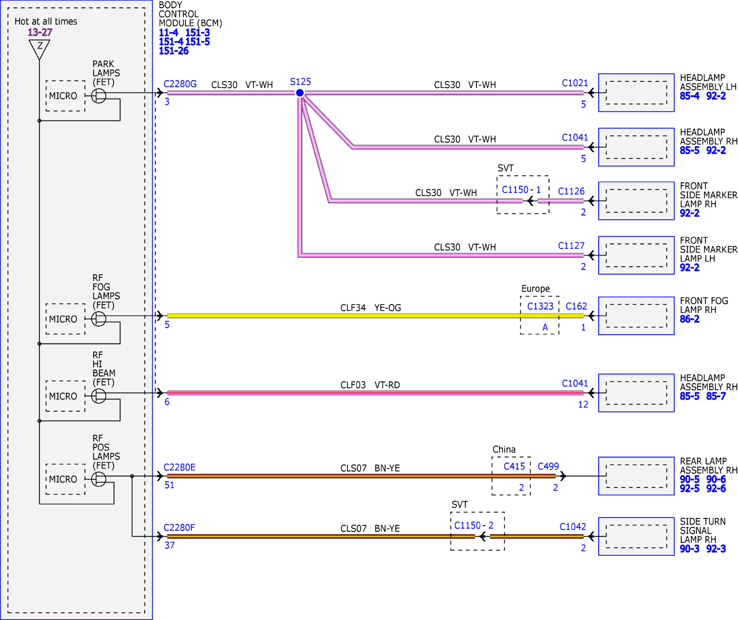Click the RF HI BEAM FET symbol
The height and width of the screenshot is (620, 738).
click(x=99, y=396)
